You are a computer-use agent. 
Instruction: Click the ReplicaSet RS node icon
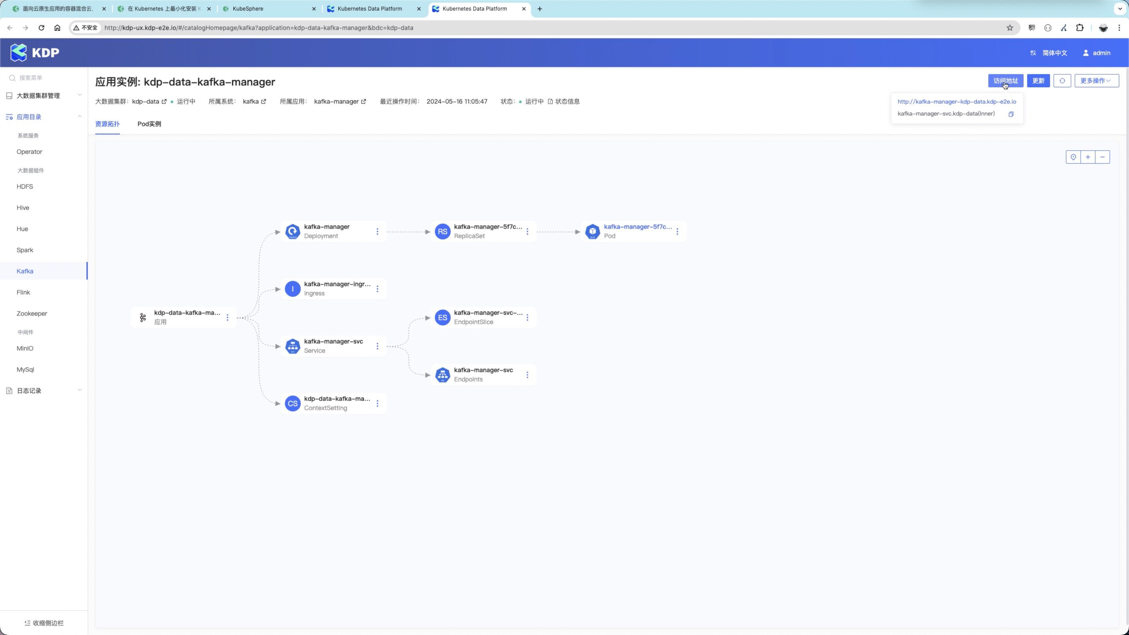442,231
